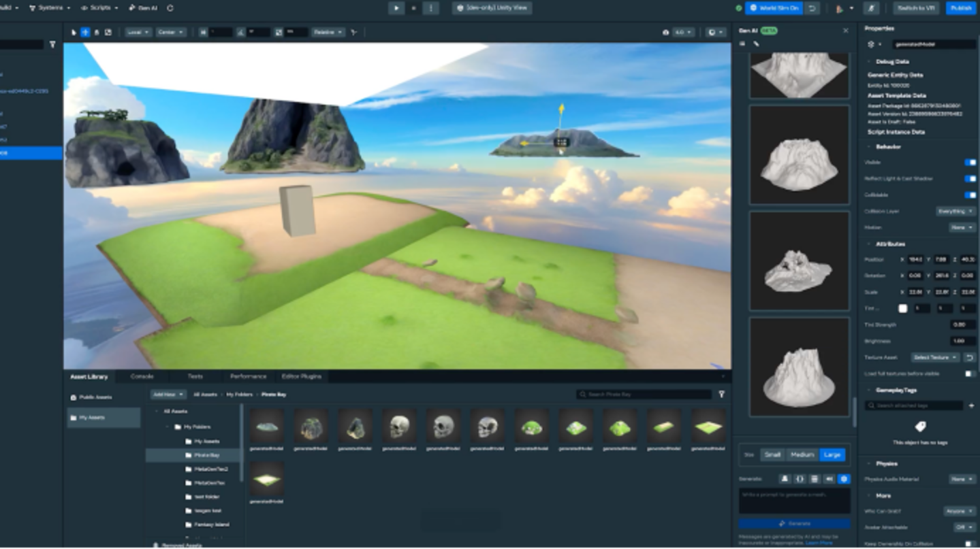The image size is (980, 549).
Task: Stop the world preview
Action: [413, 8]
